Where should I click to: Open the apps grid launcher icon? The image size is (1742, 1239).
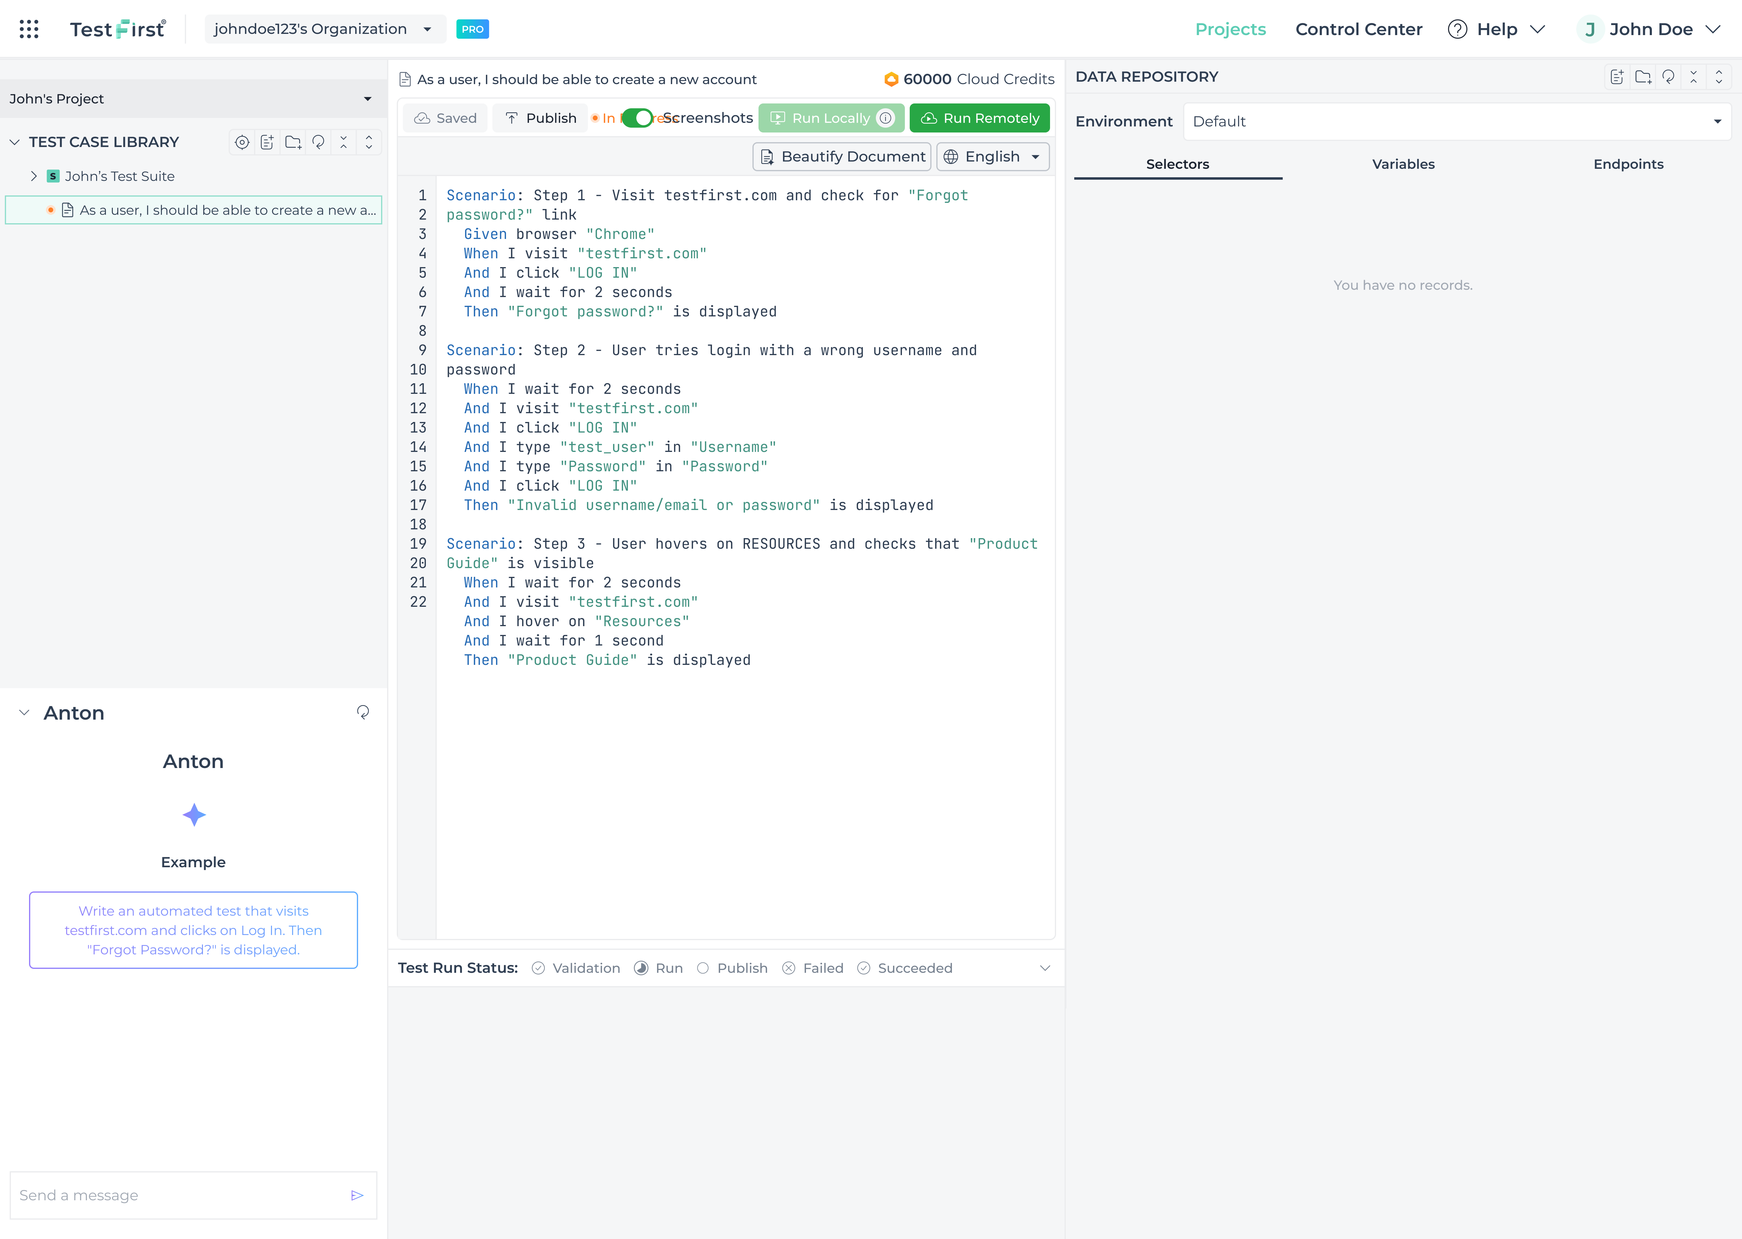pyautogui.click(x=29, y=29)
